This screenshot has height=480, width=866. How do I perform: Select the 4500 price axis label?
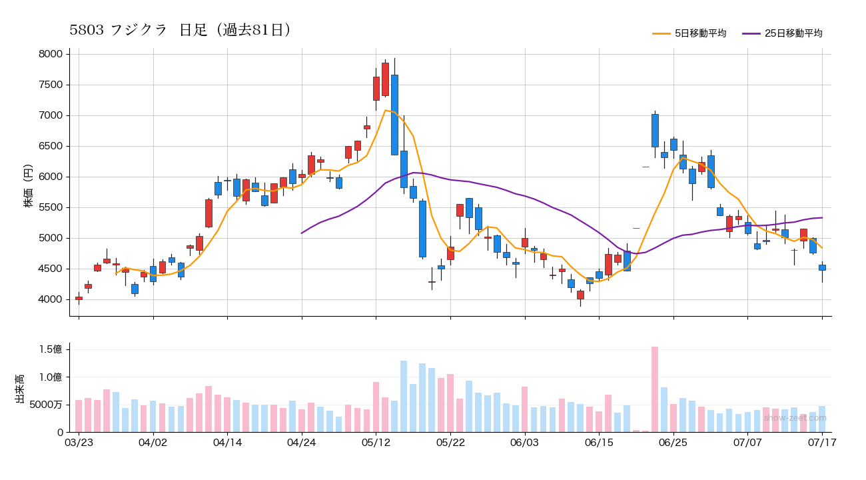click(51, 269)
